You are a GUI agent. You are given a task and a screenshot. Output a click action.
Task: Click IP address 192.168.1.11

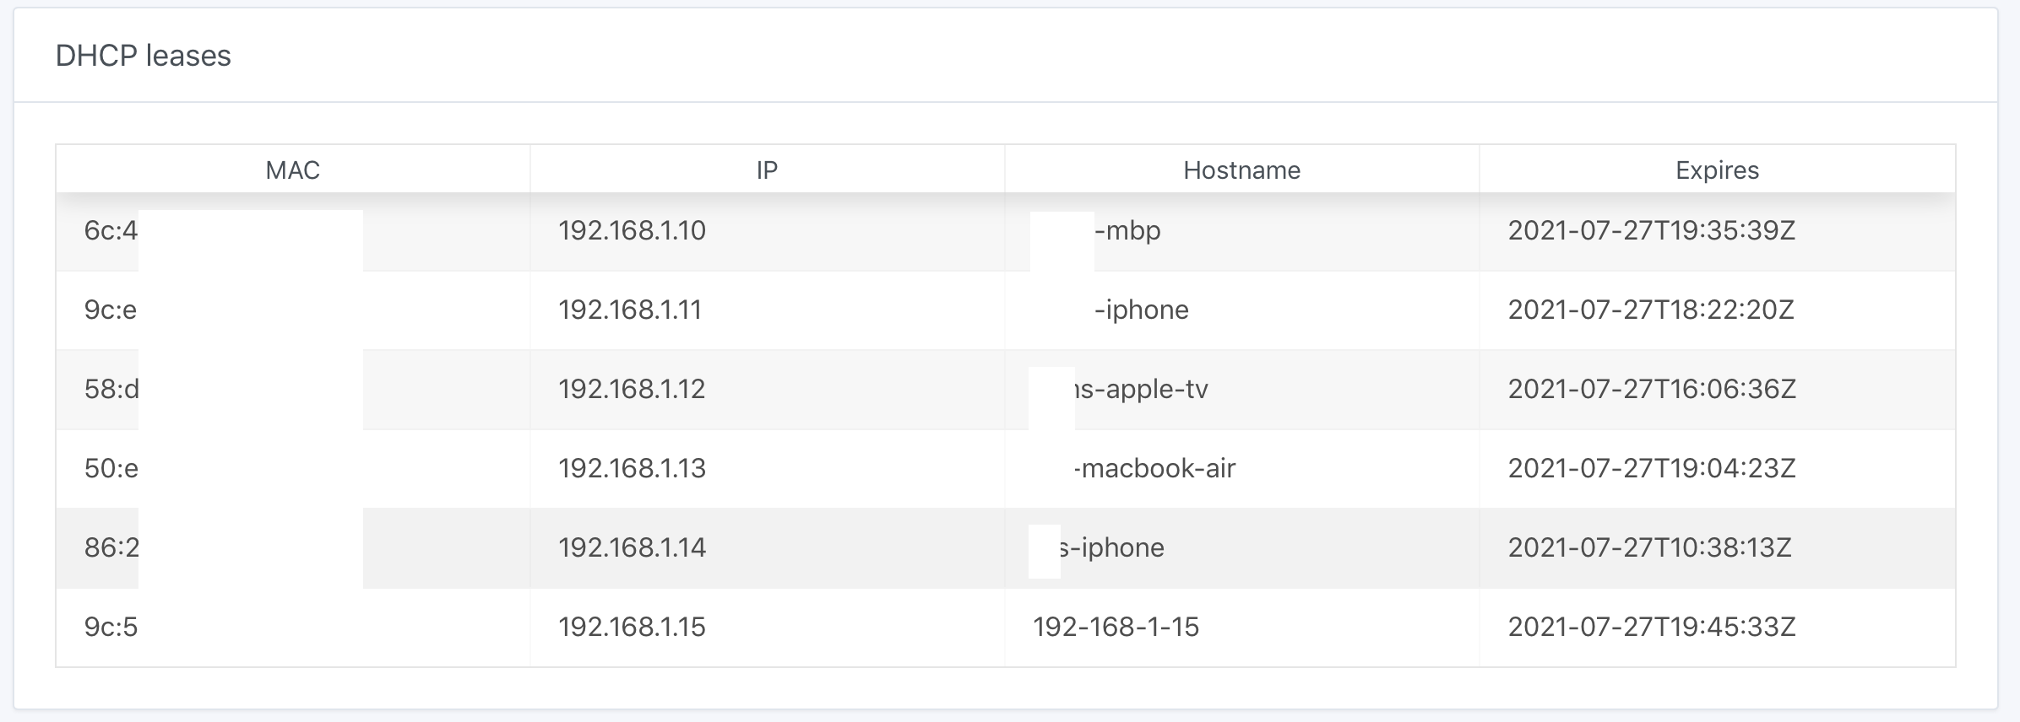coord(630,310)
